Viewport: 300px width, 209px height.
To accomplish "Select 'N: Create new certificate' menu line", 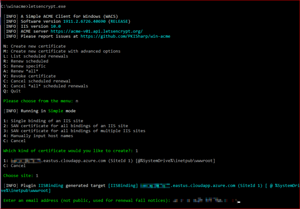I will pos(34,46).
